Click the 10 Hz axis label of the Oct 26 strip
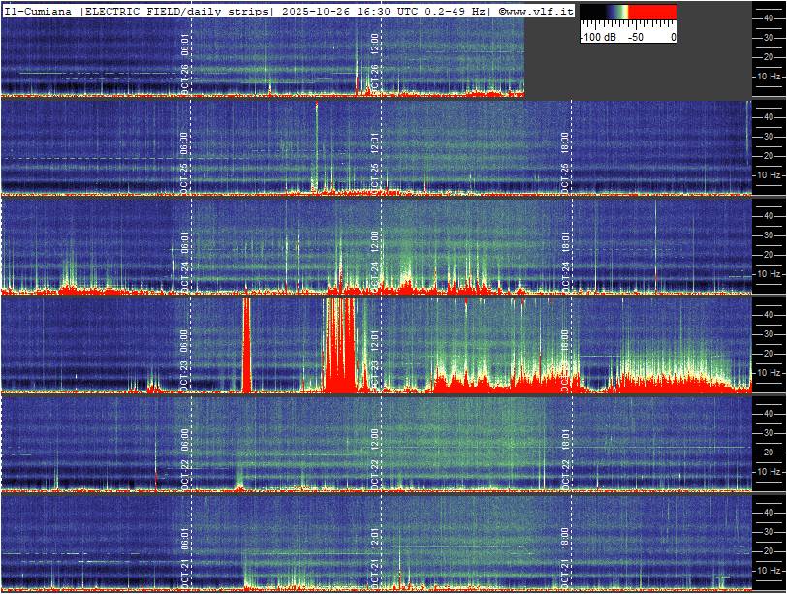Viewport: 787px width, 594px height. (769, 76)
